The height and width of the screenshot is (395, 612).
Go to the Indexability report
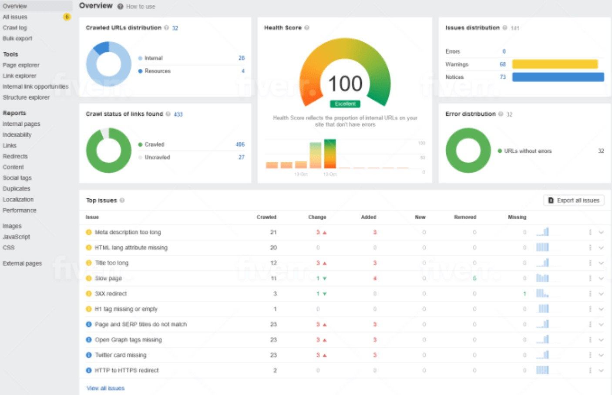(x=17, y=135)
